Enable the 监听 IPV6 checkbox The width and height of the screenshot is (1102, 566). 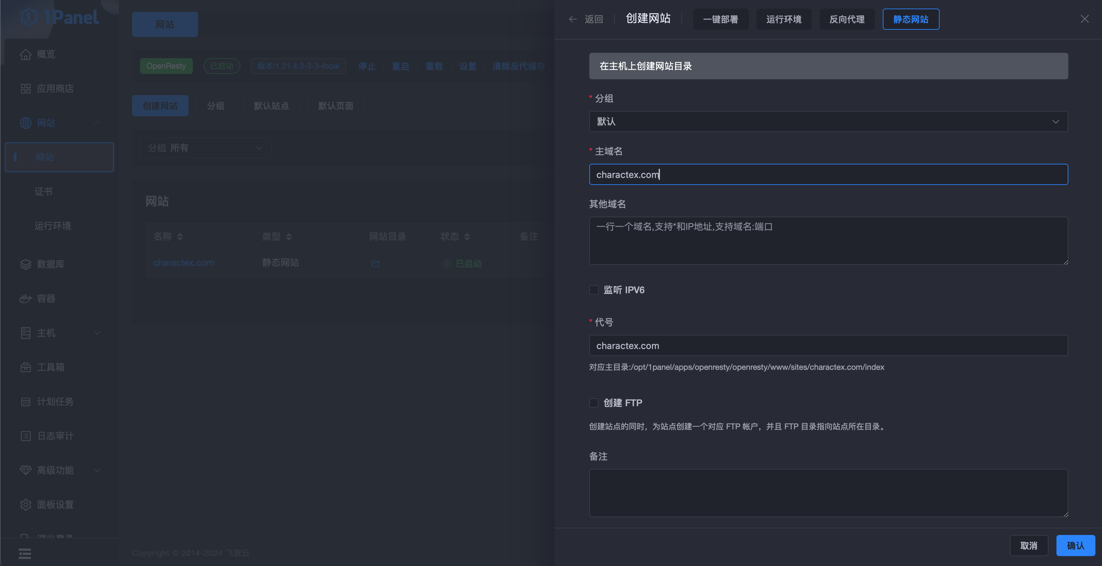point(594,290)
